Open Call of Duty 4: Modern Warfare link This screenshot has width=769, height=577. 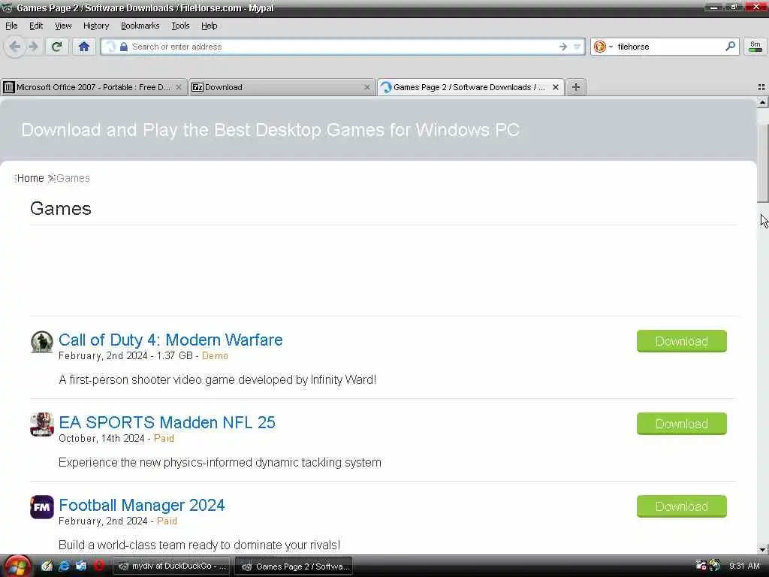pos(170,340)
